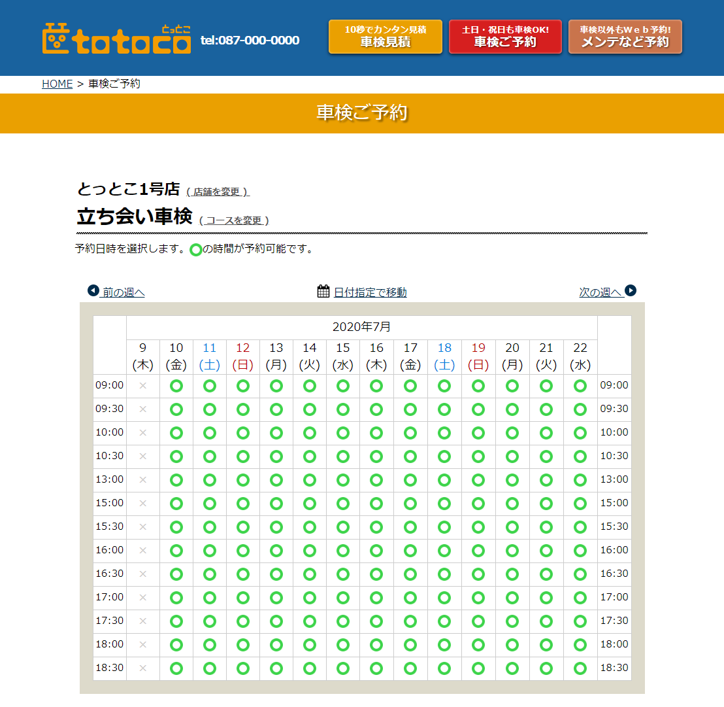The width and height of the screenshot is (724, 707).
Task: Click the コースを変更 change course link
Action: (x=234, y=220)
